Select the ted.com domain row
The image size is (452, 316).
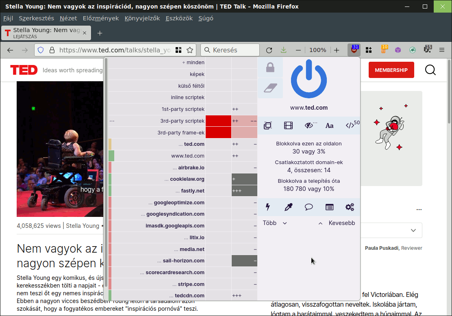point(157,144)
